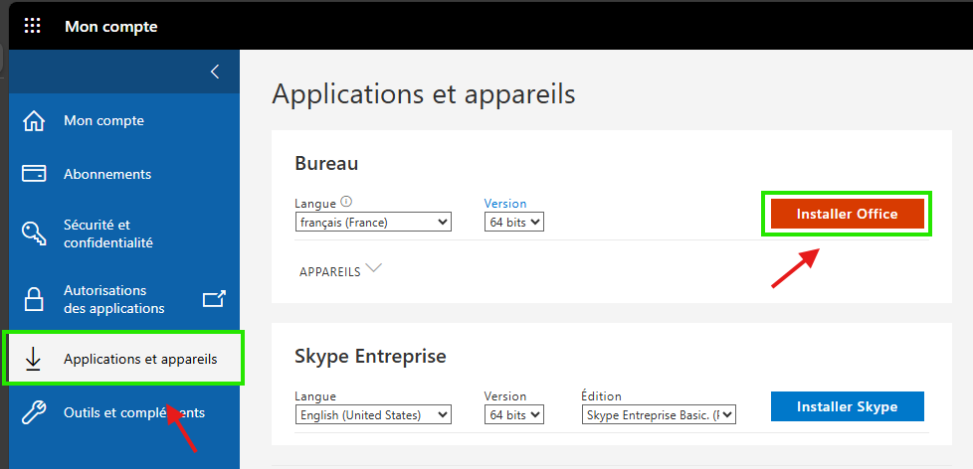This screenshot has height=469, width=973.
Task: Open Outils et compléments
Action: pos(124,412)
